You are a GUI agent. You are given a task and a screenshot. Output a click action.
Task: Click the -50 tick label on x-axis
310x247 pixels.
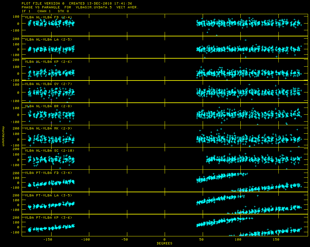[125, 240]
